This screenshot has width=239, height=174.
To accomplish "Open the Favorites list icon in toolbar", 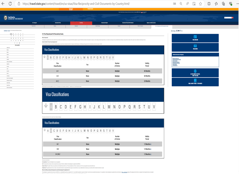I will tap(216, 4).
